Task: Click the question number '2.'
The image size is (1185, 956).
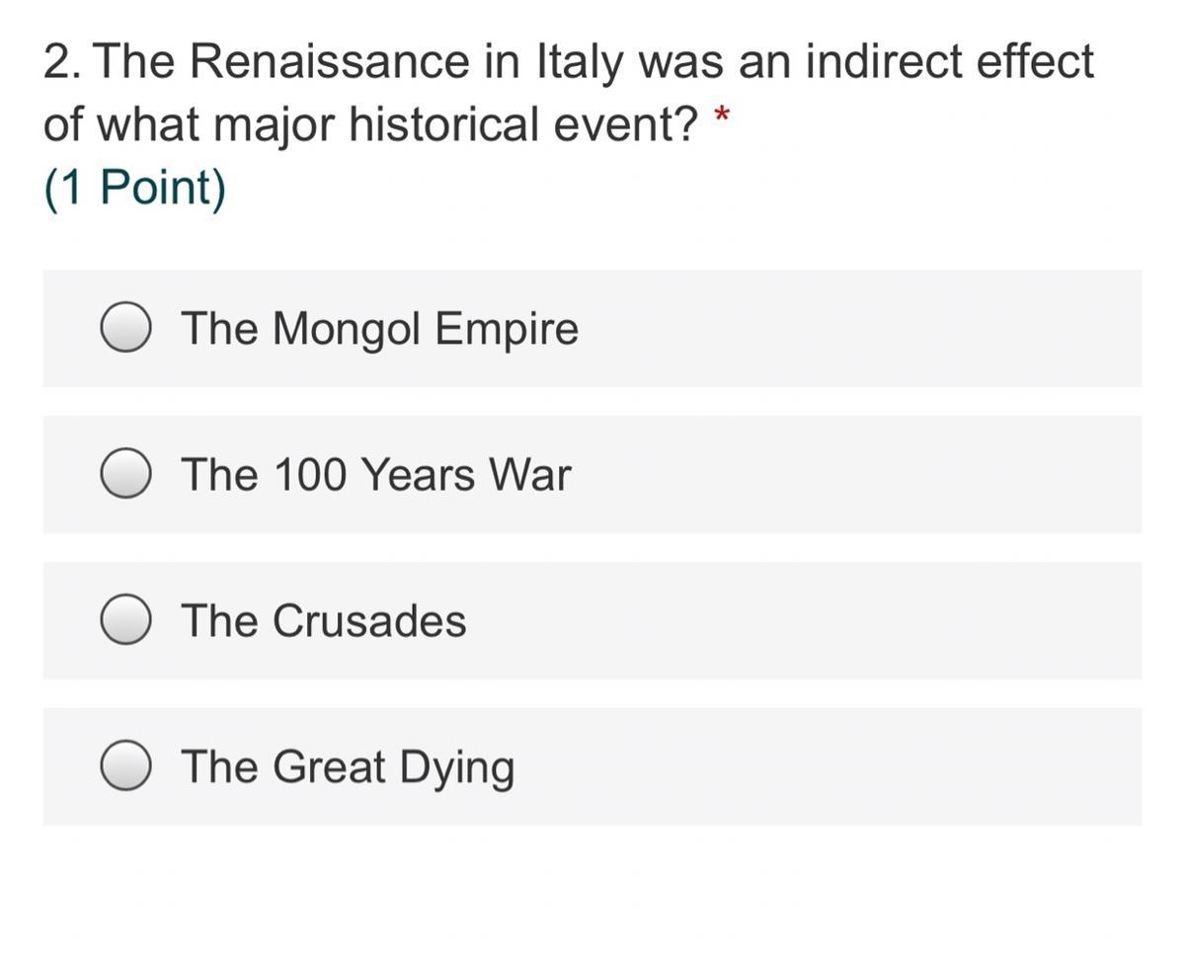Action: pos(61,62)
